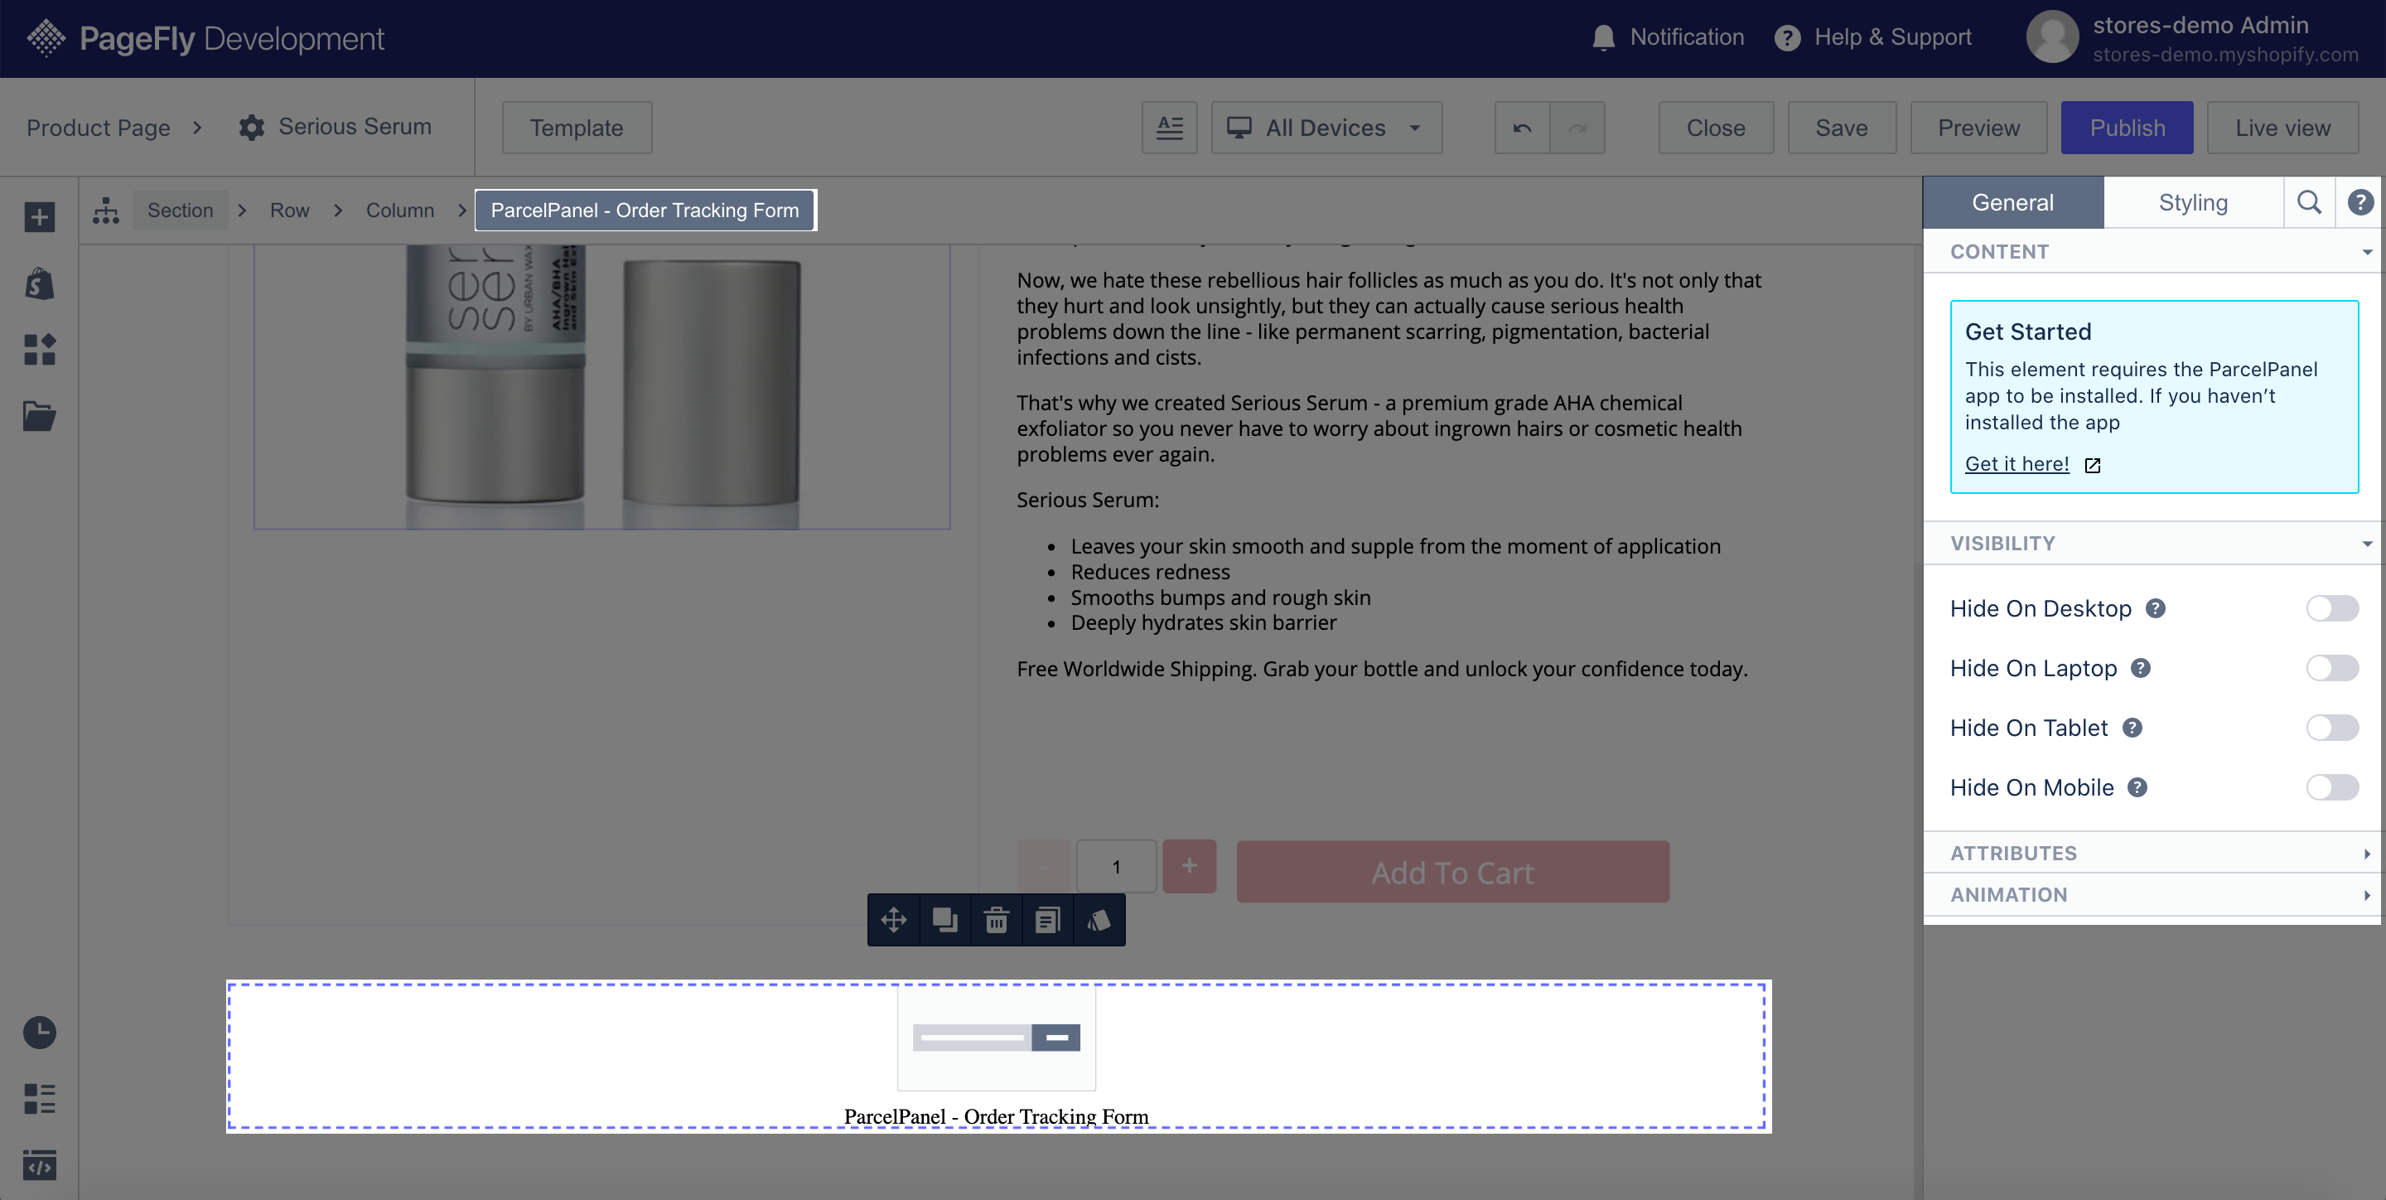Decrease the product quantity
Image resolution: width=2386 pixels, height=1200 pixels.
coord(1043,866)
